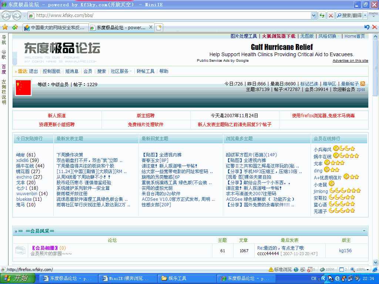The height and width of the screenshot is (284, 379).
Task: Click the page scrollbar down arrow
Action: (x=375, y=262)
